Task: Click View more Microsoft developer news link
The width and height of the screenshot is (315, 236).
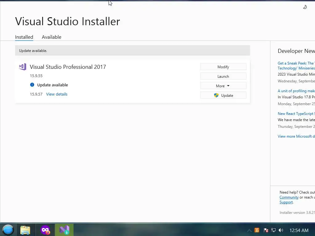Action: tap(296, 136)
